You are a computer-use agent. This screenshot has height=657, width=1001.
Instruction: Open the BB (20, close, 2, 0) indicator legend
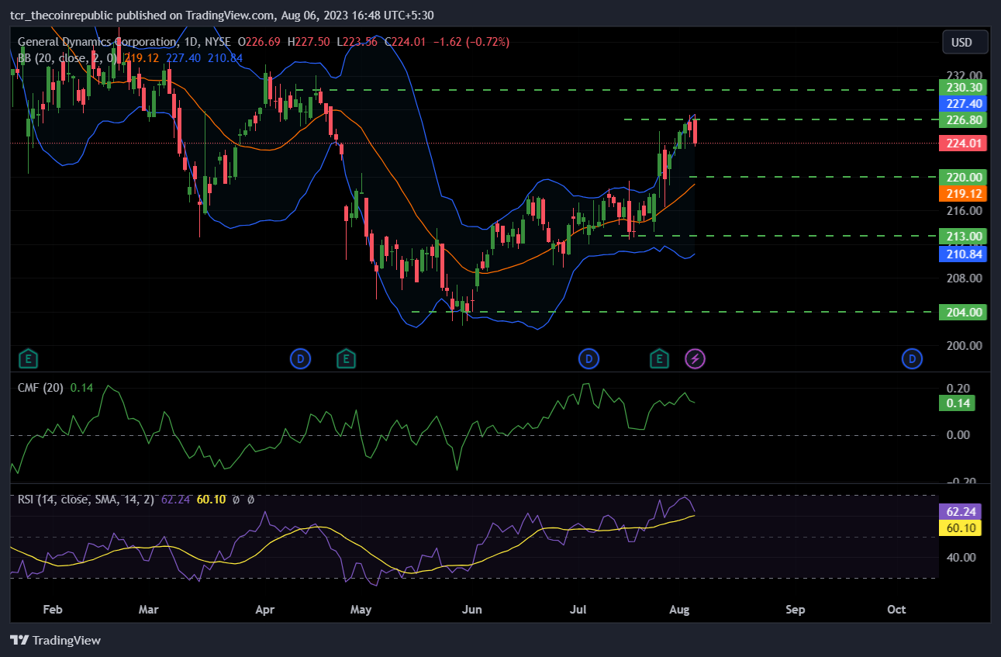[68, 57]
